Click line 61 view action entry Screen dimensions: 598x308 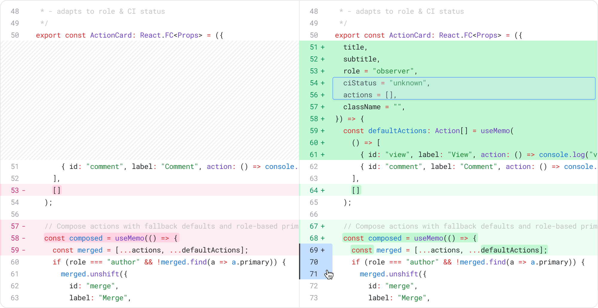[478, 155]
